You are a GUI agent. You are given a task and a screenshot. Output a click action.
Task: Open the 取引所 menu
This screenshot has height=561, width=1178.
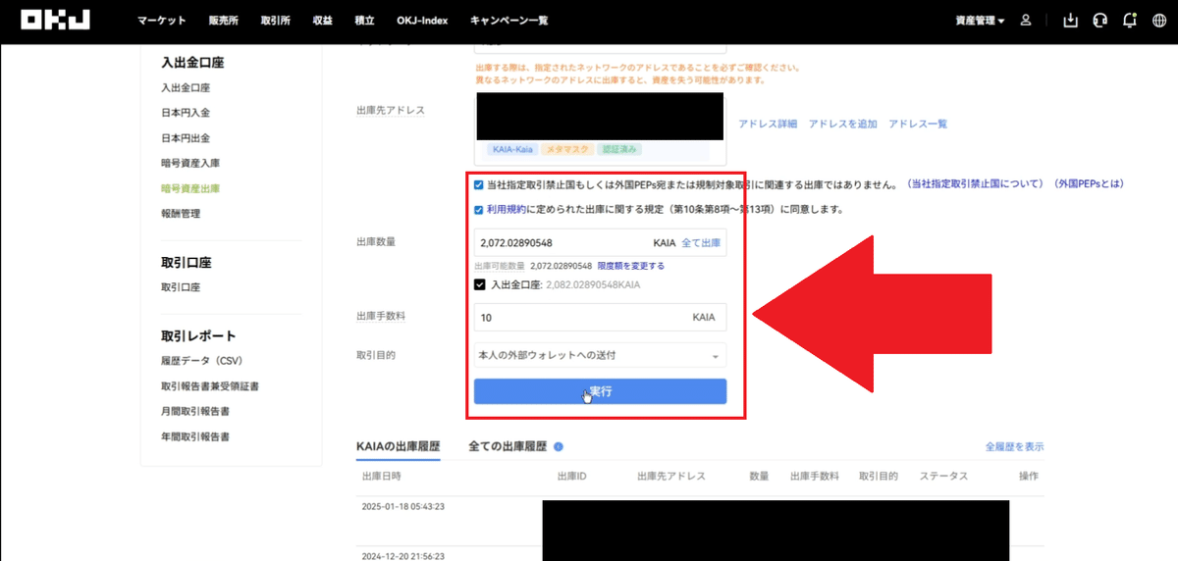[x=276, y=21]
